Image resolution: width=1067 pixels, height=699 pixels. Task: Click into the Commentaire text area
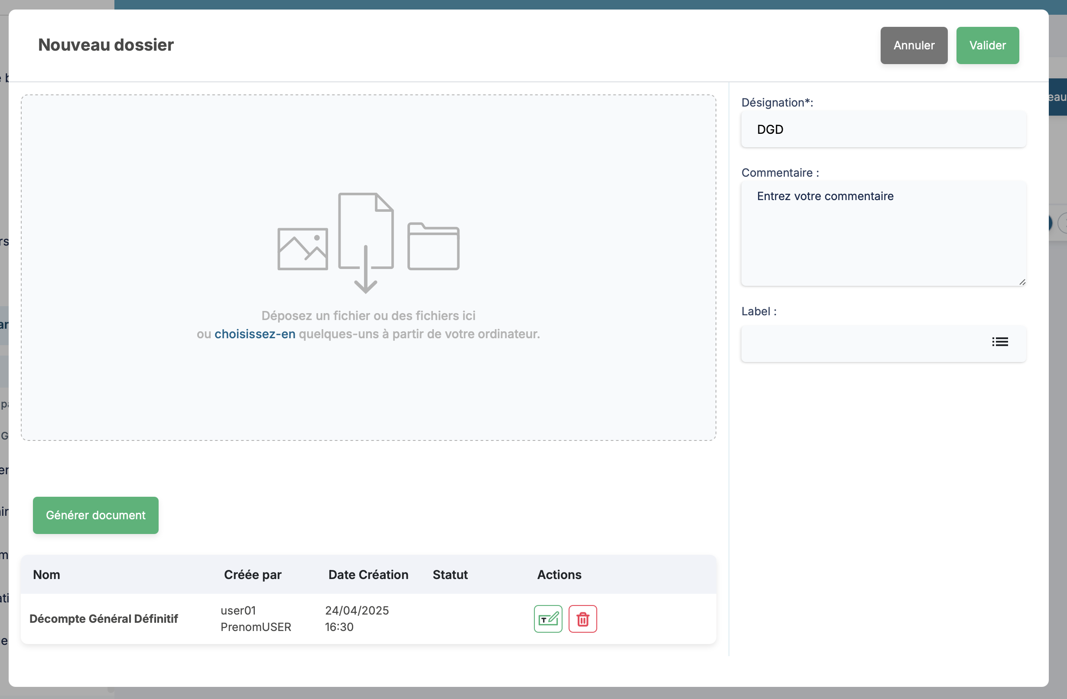[x=883, y=233]
